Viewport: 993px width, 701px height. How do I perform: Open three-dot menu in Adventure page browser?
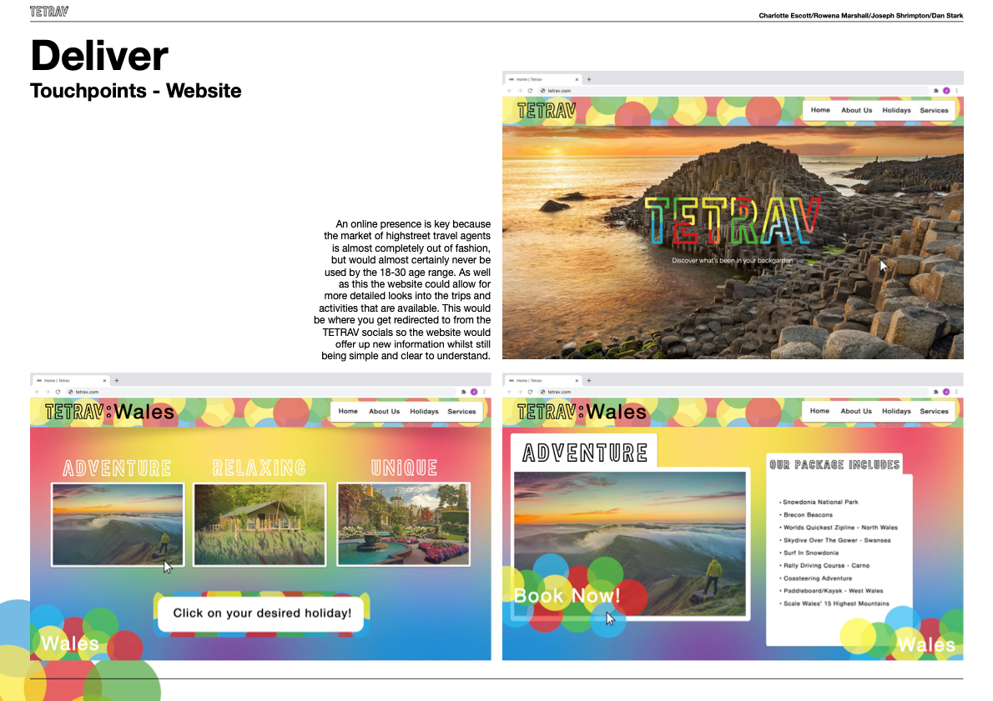(x=956, y=393)
